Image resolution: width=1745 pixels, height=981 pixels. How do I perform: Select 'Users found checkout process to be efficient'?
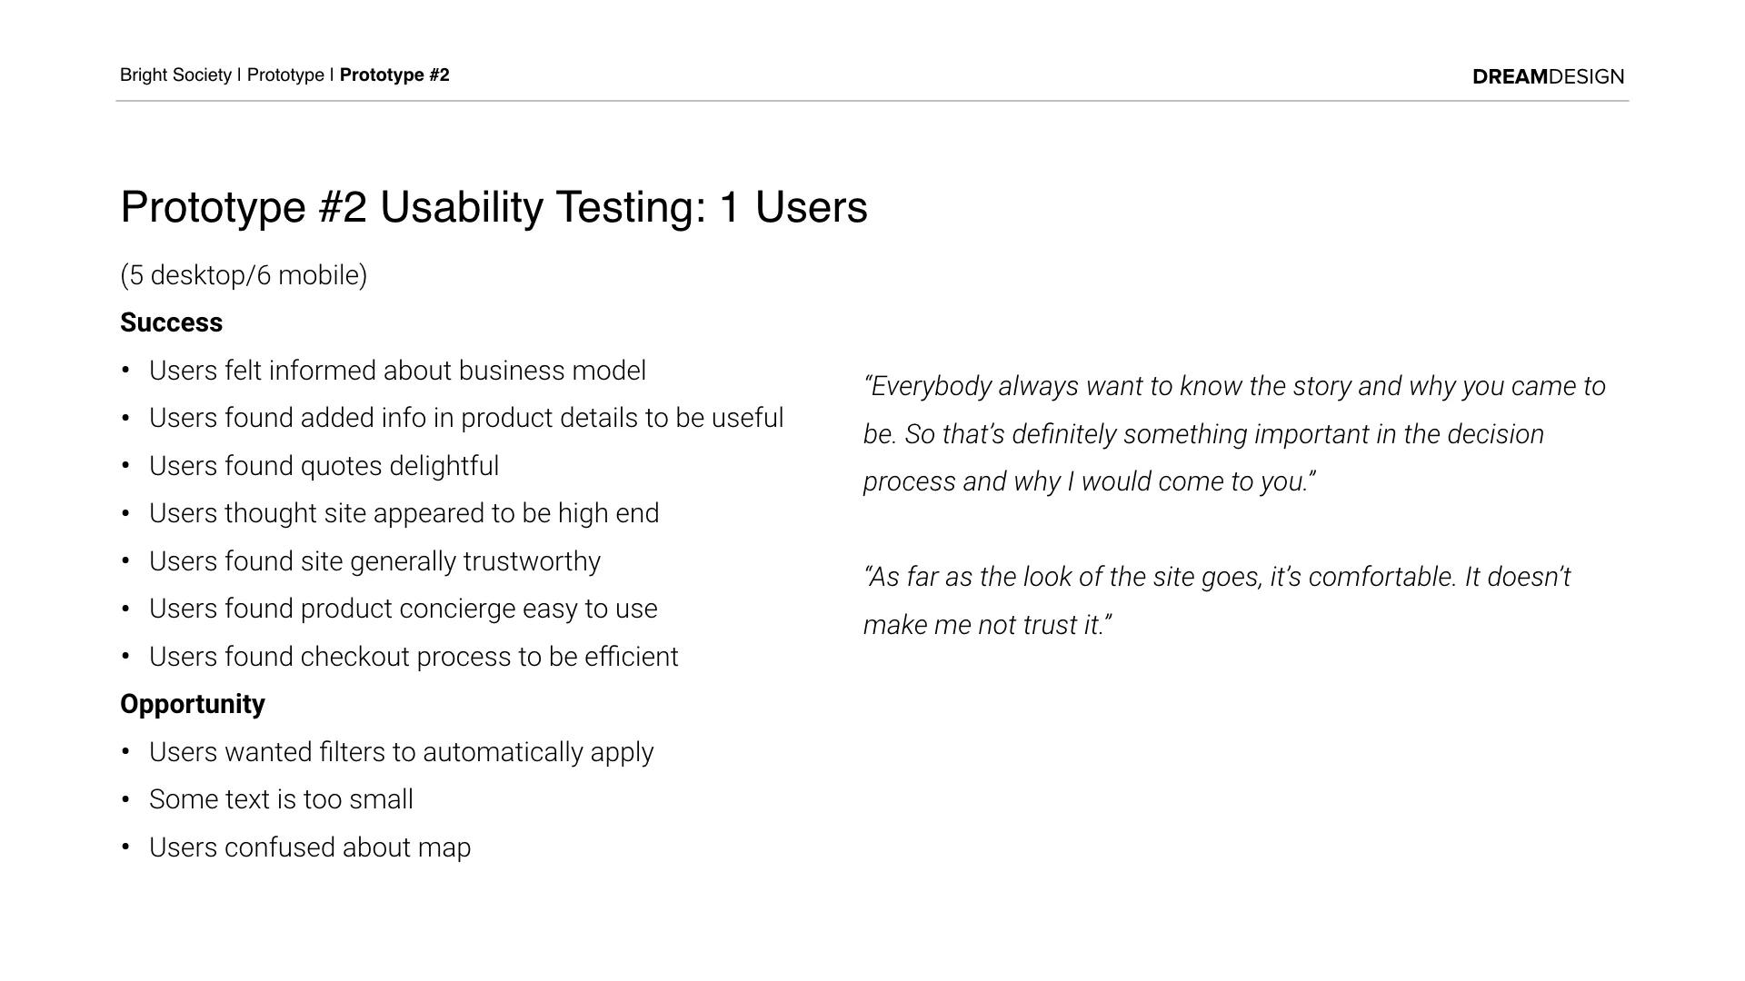pos(414,657)
